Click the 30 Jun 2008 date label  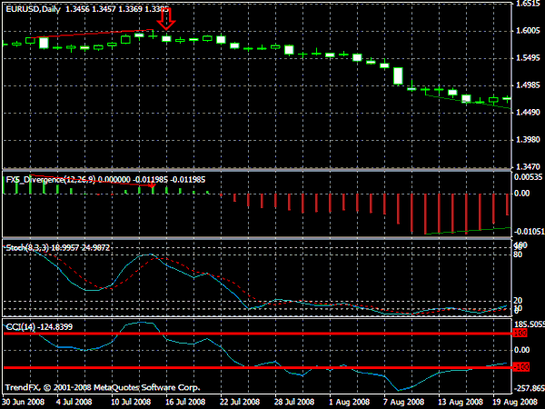[x=24, y=402]
